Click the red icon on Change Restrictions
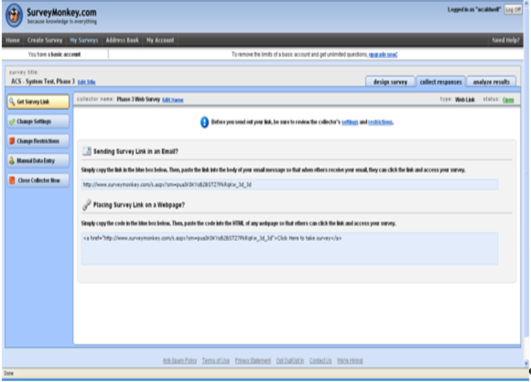Screen dimensions: 531x382 (12, 141)
